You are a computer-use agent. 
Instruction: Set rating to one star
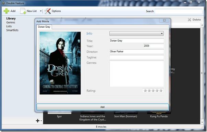tap(145, 91)
